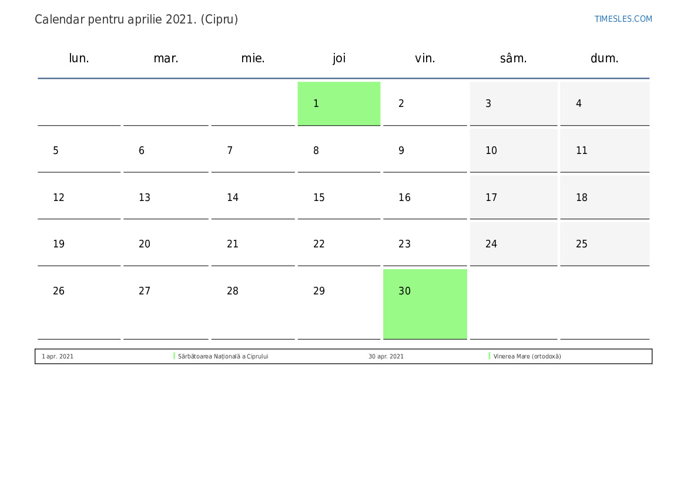The width and height of the screenshot is (687, 486).
Task: Click the 1 apr. 2021 legend date
Action: 58,357
